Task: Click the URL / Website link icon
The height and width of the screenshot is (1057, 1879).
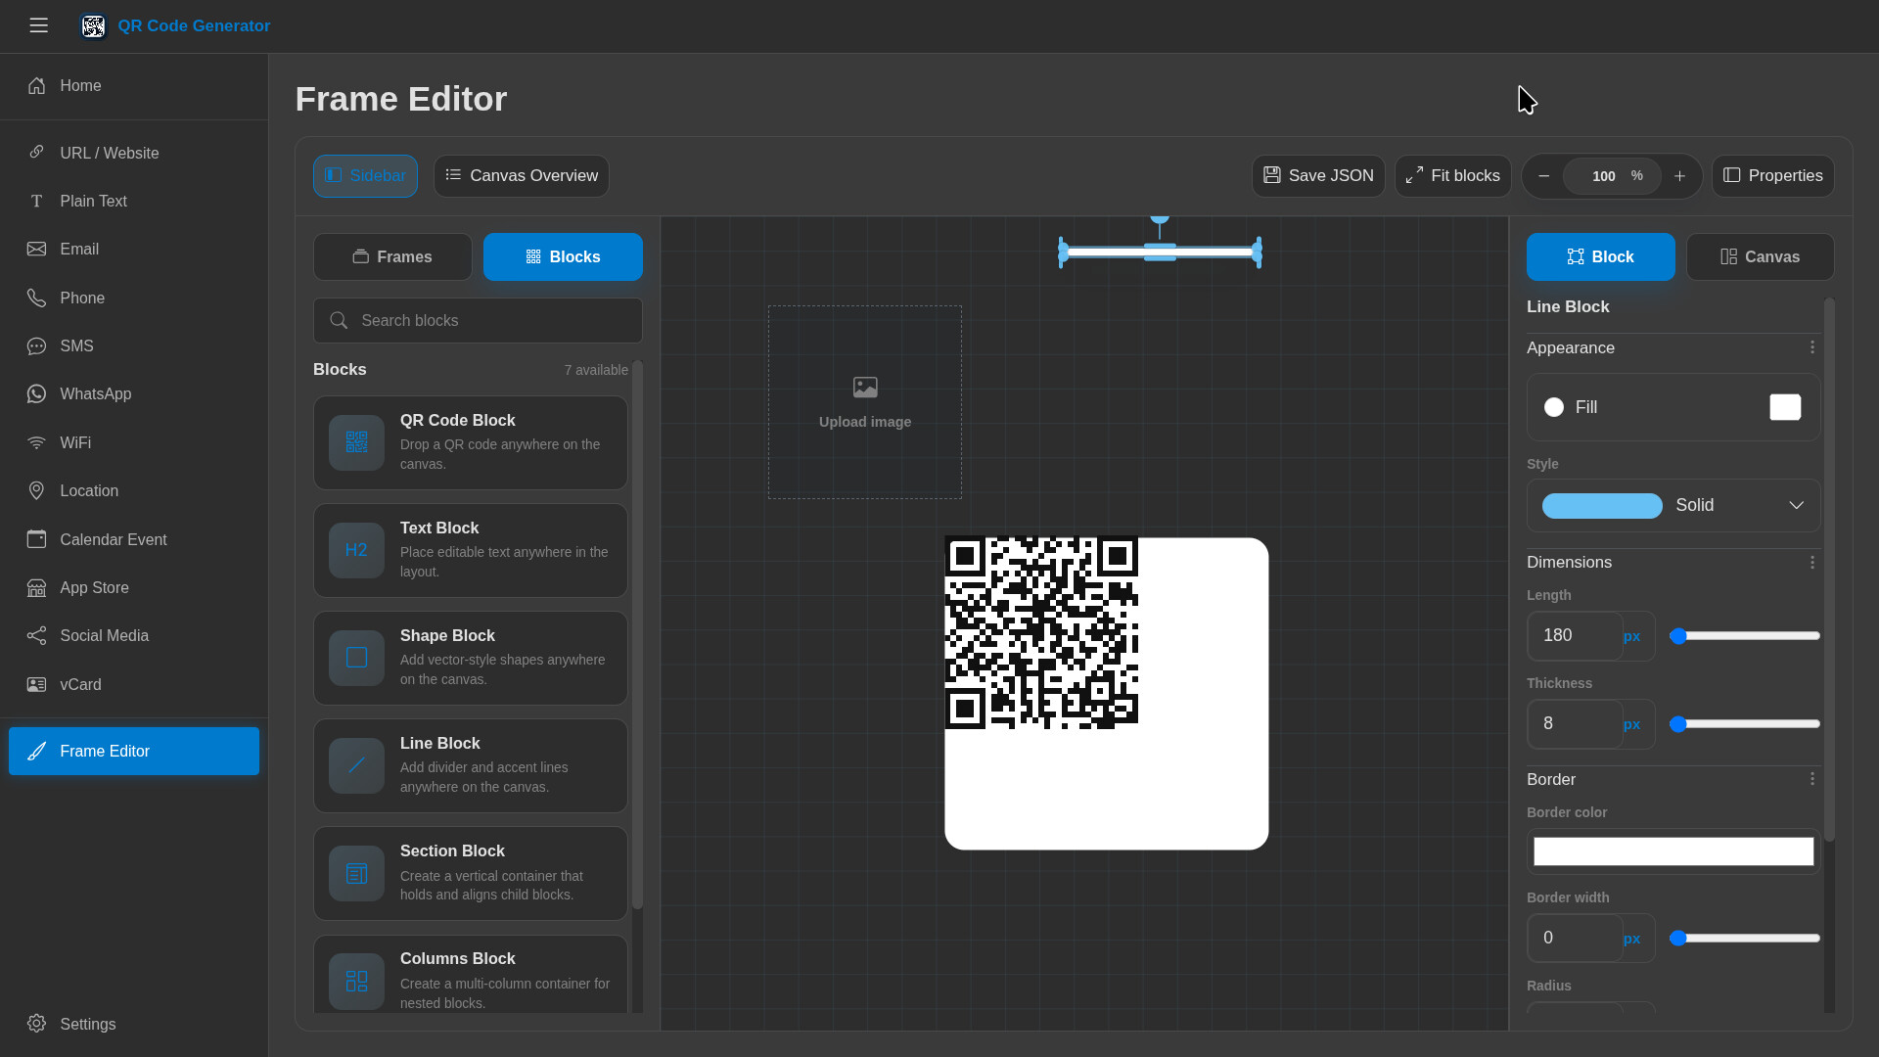Action: tap(36, 153)
